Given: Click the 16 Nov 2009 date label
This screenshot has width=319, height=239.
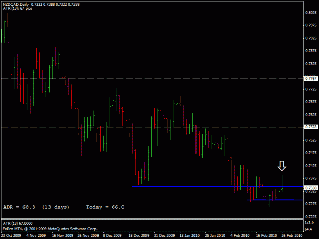Looking at the screenshot, I should (x=62, y=235).
